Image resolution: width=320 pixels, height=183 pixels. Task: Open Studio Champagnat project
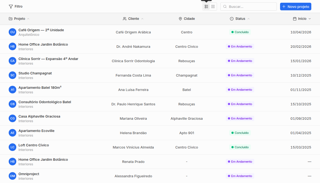pos(35,73)
